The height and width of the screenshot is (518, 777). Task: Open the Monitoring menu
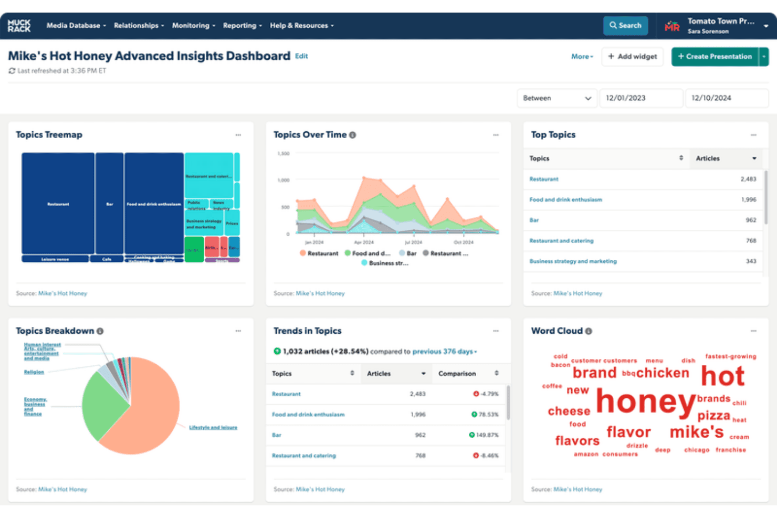[x=194, y=26]
